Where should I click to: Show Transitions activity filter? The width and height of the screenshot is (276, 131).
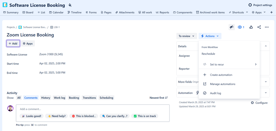89,98
